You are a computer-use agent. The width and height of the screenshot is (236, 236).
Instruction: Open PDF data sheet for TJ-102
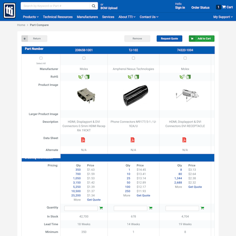point(133,140)
